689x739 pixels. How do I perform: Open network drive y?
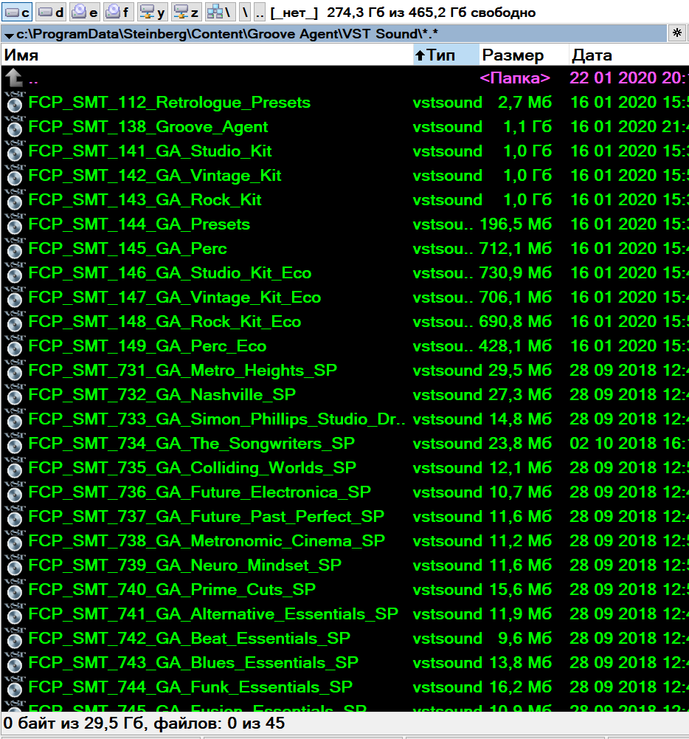pos(153,12)
